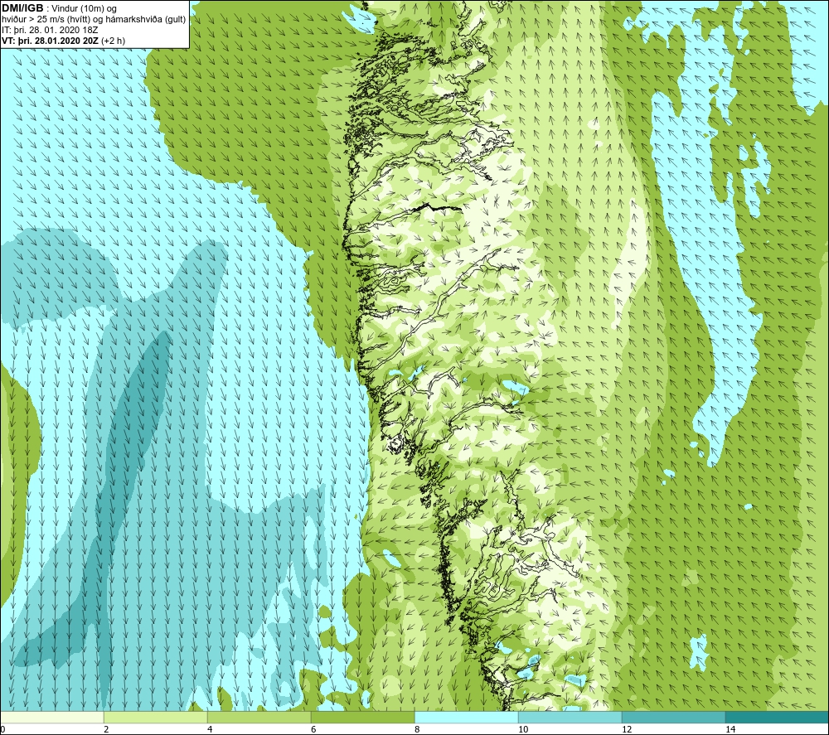The image size is (829, 735).
Task: Click the scale label '4'
Action: (x=210, y=729)
